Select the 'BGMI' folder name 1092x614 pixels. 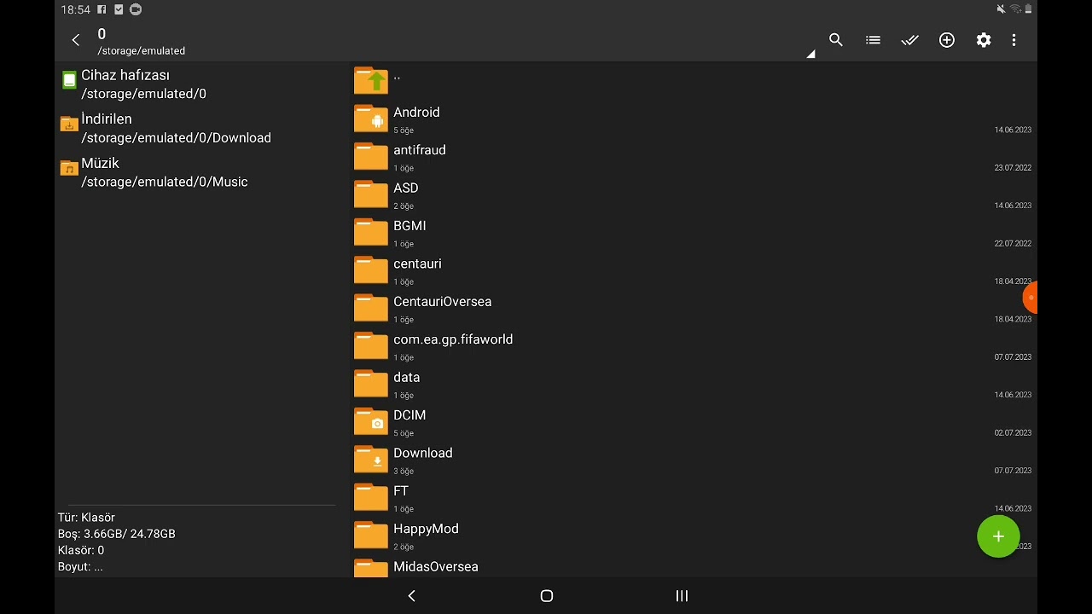(409, 225)
